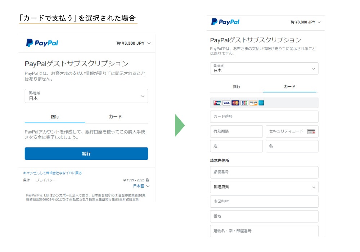Click UnionPay card logo
Image resolution: width=360 pixels, height=252 pixels.
(x=217, y=103)
